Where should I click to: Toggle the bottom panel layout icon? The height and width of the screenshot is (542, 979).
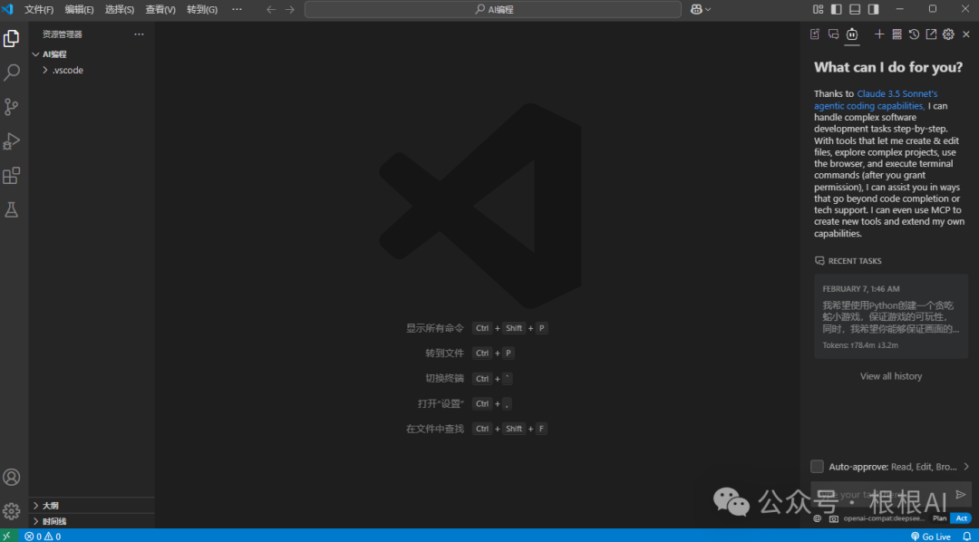pyautogui.click(x=856, y=9)
